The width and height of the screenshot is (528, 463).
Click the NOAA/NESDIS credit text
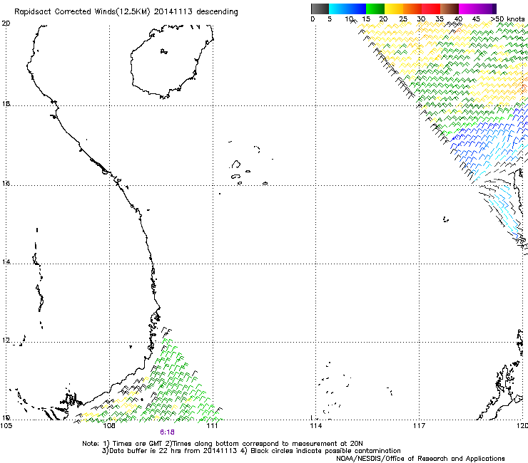click(x=420, y=459)
